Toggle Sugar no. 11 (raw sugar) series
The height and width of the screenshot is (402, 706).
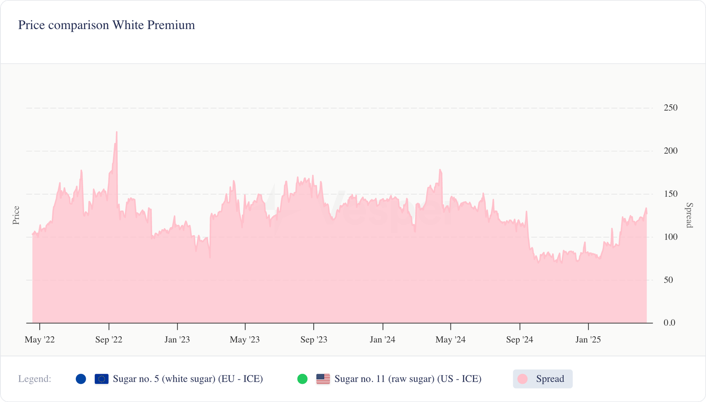[408, 379]
